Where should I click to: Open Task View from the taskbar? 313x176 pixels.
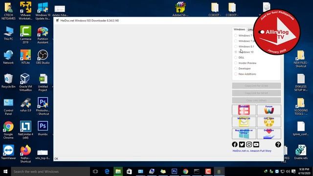pyautogui.click(x=95, y=172)
